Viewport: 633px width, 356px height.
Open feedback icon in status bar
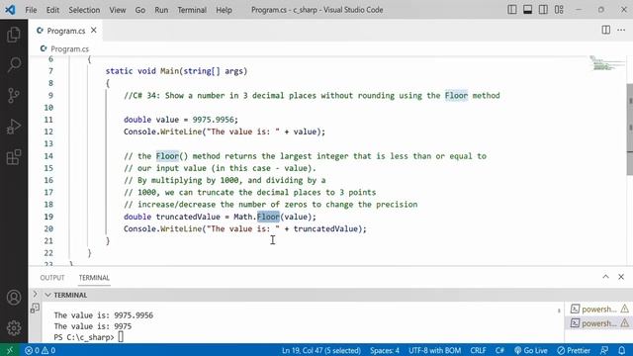click(604, 350)
